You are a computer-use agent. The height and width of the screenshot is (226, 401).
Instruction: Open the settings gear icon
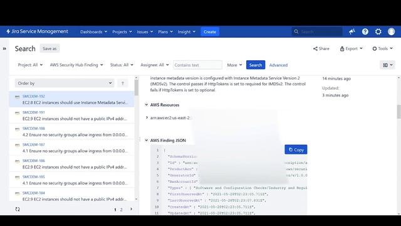point(378,31)
